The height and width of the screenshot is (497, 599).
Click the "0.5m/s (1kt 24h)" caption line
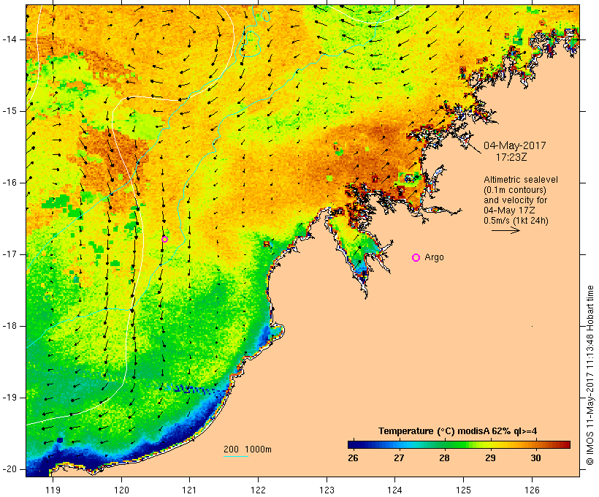(x=516, y=221)
